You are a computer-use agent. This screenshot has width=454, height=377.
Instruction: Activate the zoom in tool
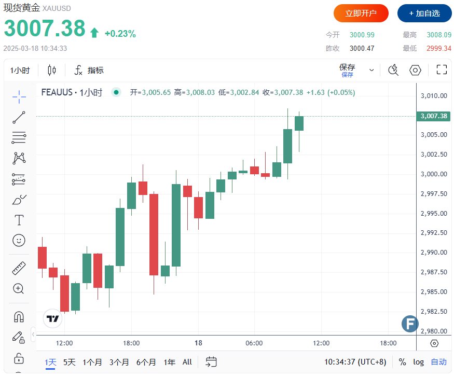(19, 289)
